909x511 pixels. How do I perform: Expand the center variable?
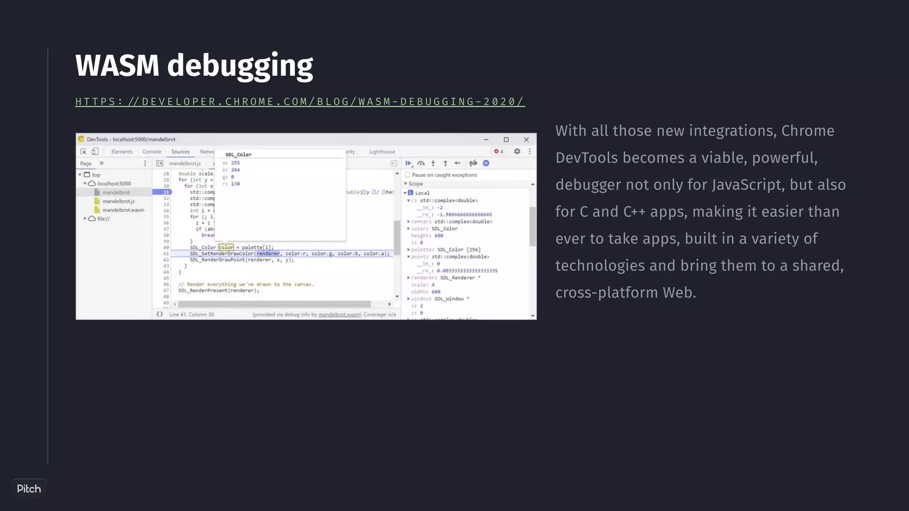click(408, 221)
